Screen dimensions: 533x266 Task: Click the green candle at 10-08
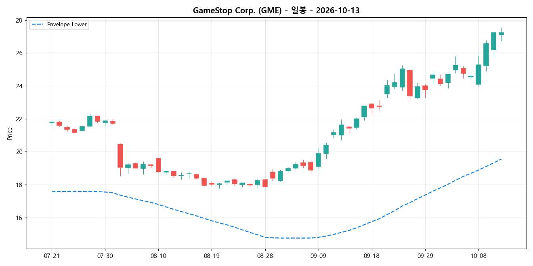pos(478,75)
